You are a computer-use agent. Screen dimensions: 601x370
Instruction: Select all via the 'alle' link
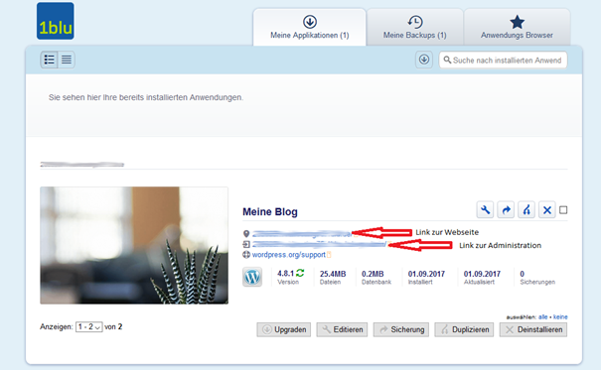[542, 316]
